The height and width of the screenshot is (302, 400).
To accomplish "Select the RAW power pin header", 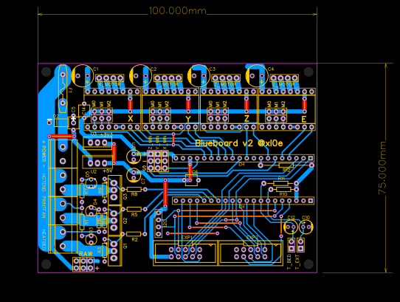I will pyautogui.click(x=83, y=264).
